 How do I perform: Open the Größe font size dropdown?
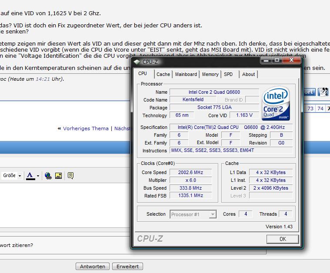click(x=12, y=175)
